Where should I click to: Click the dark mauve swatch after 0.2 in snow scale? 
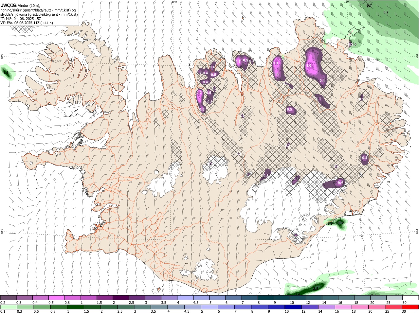[8, 298]
